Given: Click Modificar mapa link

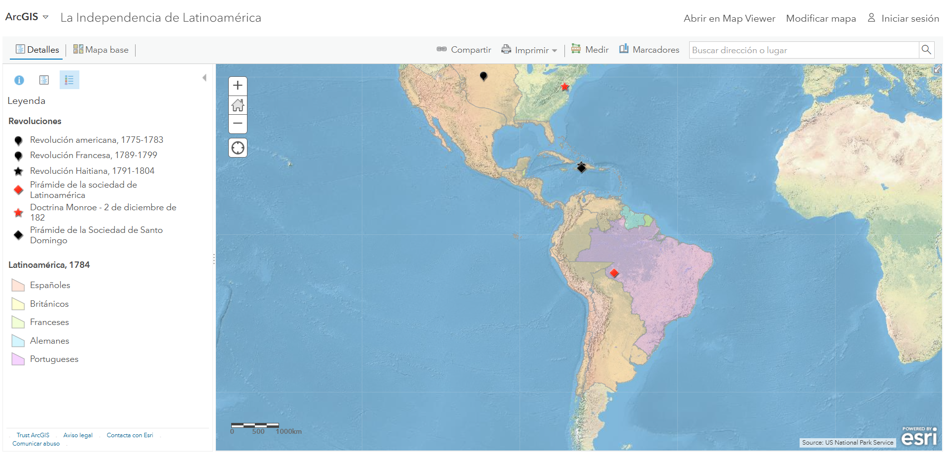Looking at the screenshot, I should tap(821, 18).
